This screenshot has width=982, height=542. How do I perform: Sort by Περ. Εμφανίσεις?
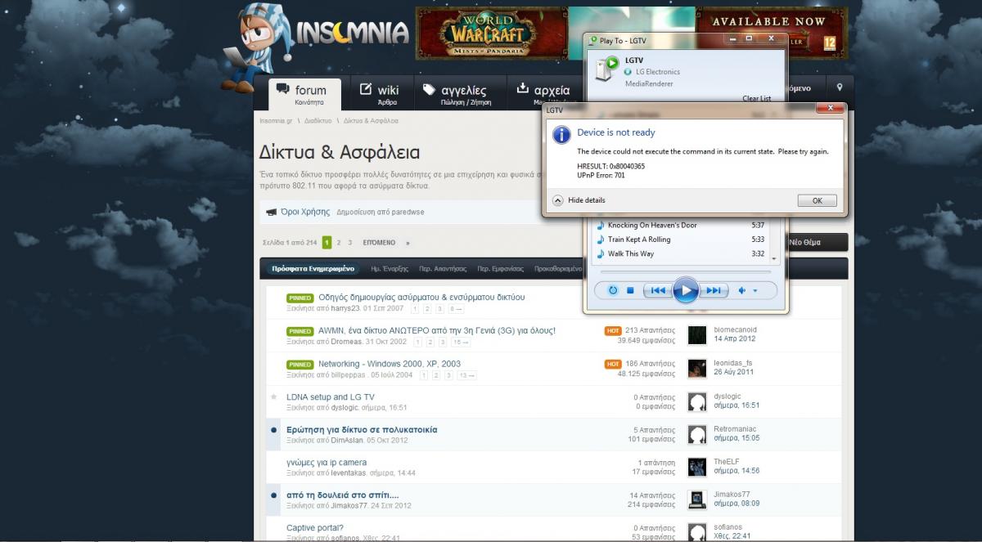click(x=501, y=268)
